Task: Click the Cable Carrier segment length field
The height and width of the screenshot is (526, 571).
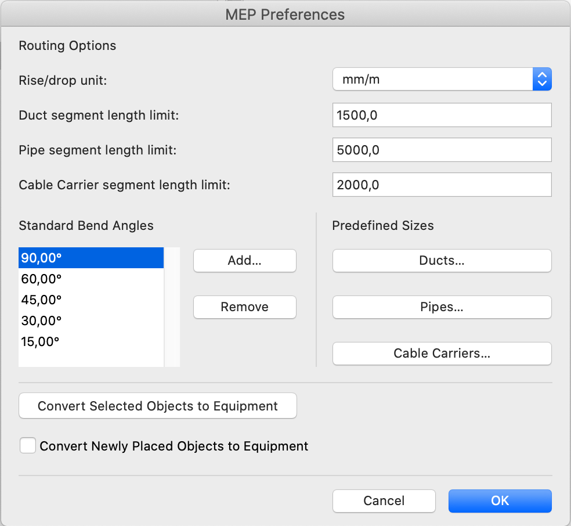Action: tap(442, 185)
